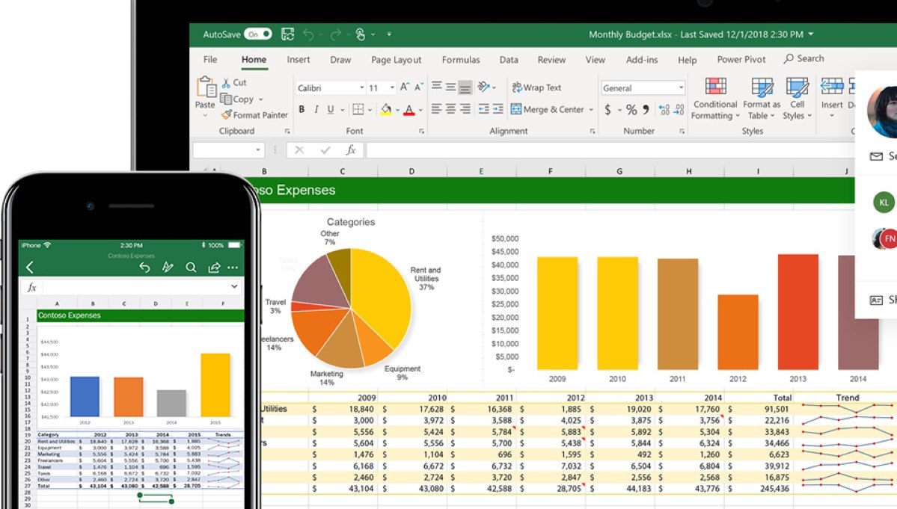Viewport: 897px width, 509px height.
Task: Tap the share icon on iPhone Excel
Action: pos(214,268)
